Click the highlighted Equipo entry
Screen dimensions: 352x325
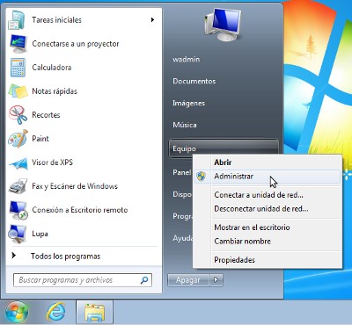[224, 148]
